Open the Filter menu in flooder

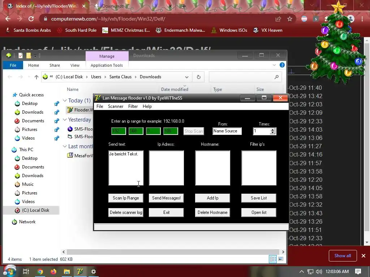[133, 106]
